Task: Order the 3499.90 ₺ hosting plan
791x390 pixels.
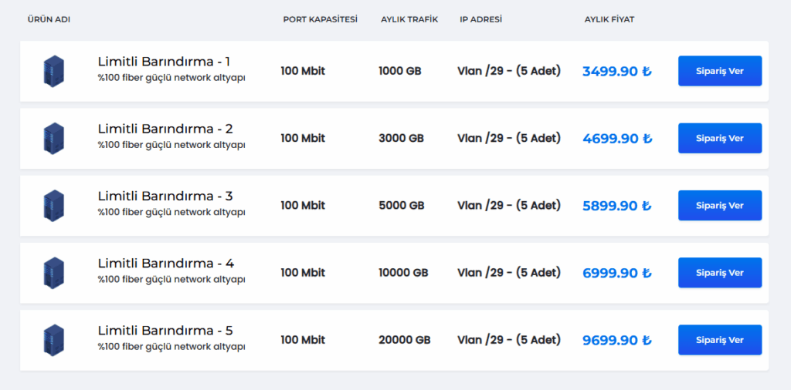Action: (719, 71)
